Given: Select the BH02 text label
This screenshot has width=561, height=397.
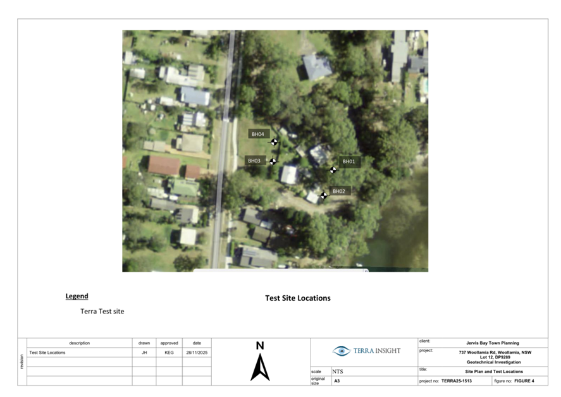Looking at the screenshot, I should click(x=339, y=191).
